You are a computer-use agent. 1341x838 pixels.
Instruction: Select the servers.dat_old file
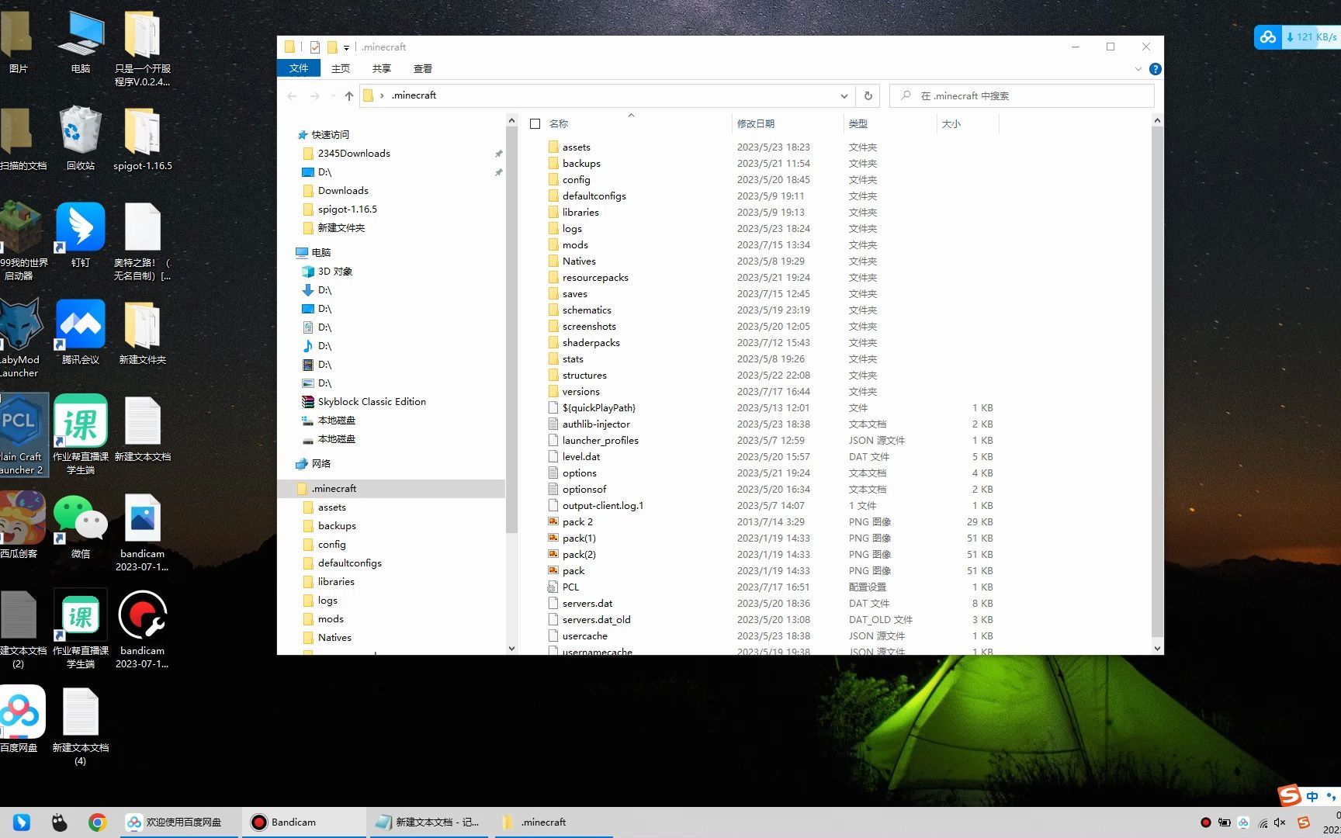[596, 620]
